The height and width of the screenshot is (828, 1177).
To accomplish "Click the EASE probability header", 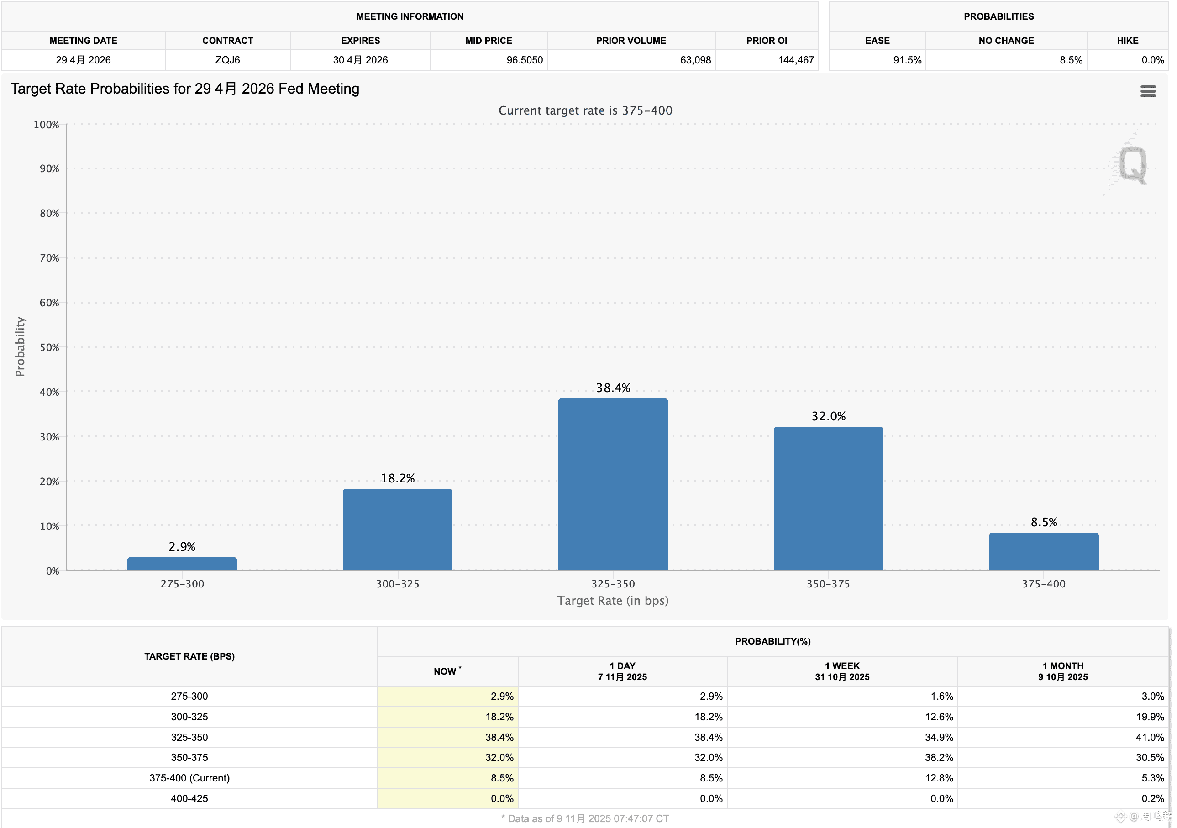I will coord(877,41).
